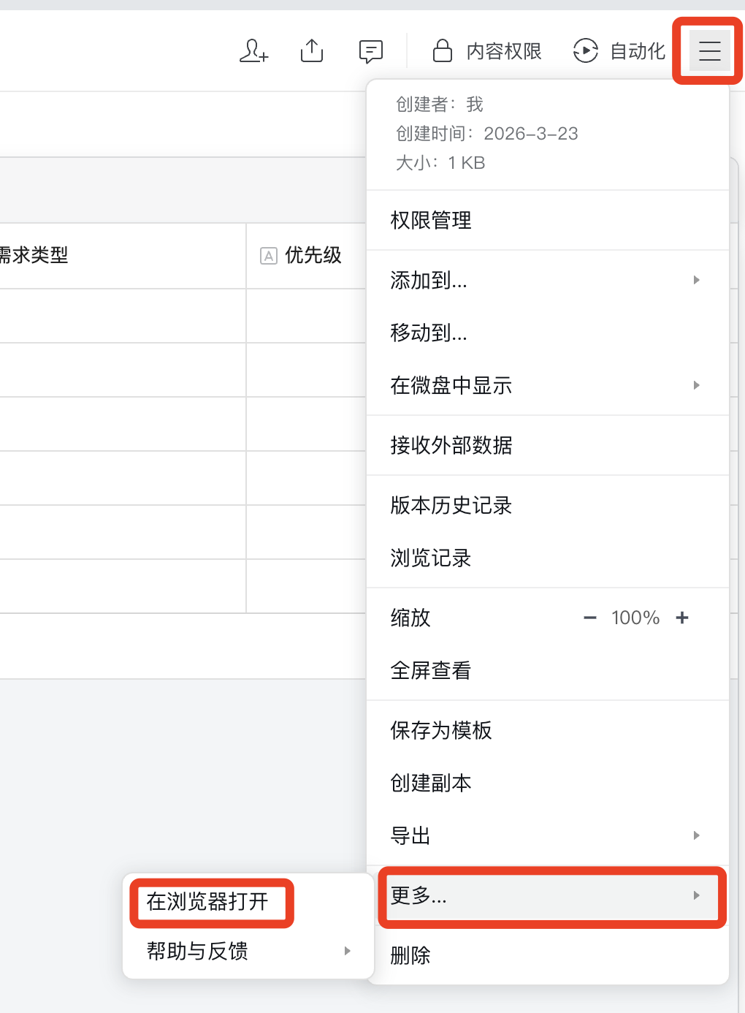Open the comments icon
Screen dimensions: 745x1013
click(371, 51)
